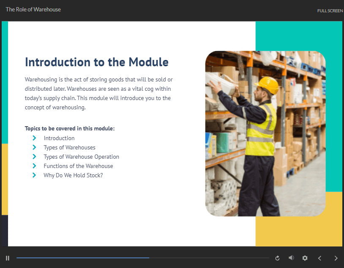Click Why Do We Hold Stock chevron
344x268 pixels.
(34, 175)
